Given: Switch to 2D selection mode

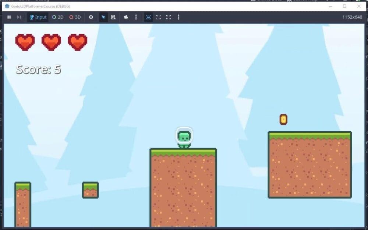Looking at the screenshot, I should 58,17.
